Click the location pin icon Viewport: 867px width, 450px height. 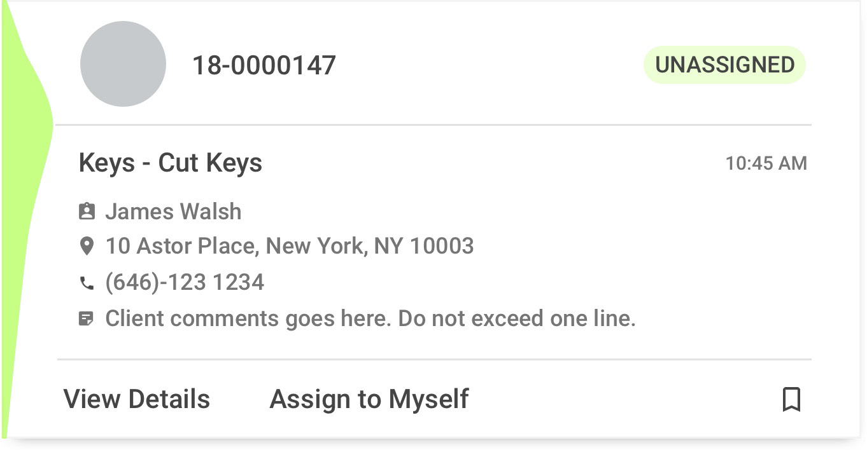point(87,246)
